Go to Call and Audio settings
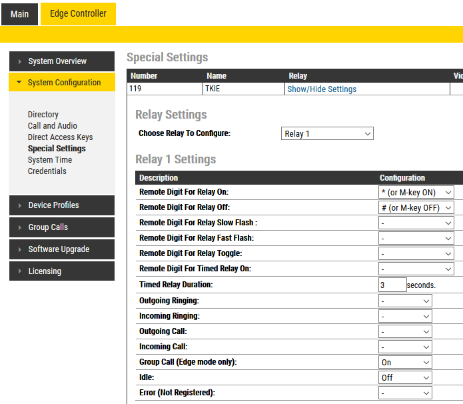Image resolution: width=463 pixels, height=404 pixels. [x=53, y=126]
